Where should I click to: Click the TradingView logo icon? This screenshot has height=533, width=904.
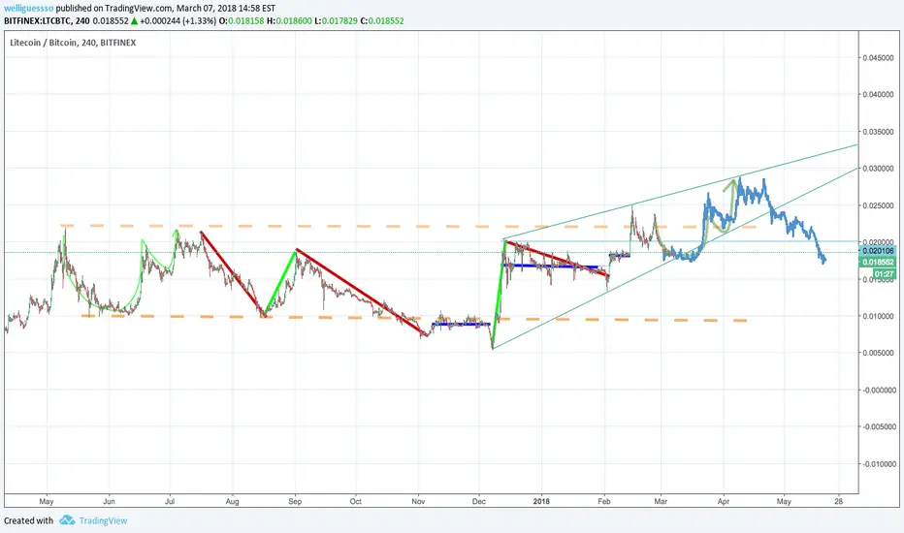point(67,519)
